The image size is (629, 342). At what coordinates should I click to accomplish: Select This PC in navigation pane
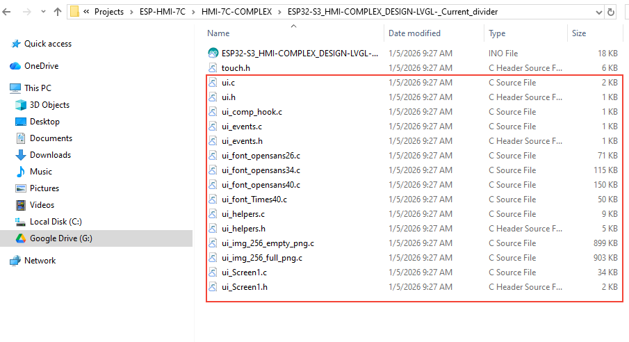(x=38, y=88)
